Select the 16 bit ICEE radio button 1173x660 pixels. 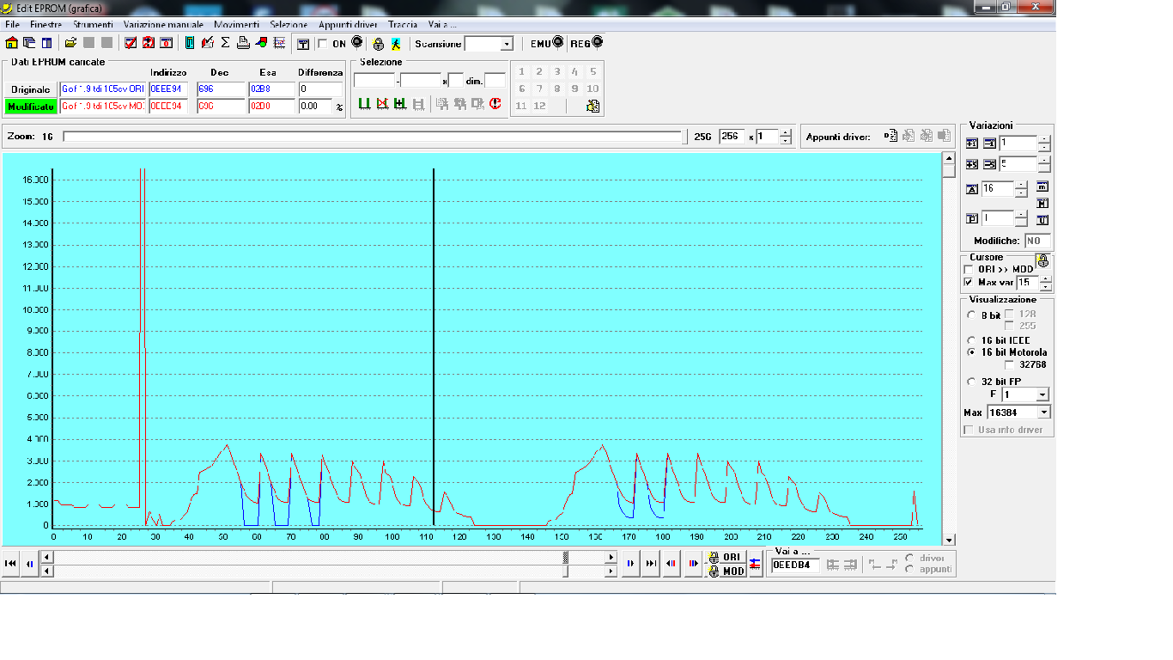point(971,340)
